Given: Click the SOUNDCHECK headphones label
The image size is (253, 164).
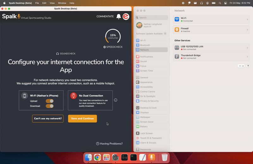Looking at the screenshot, I should [x=66, y=54].
